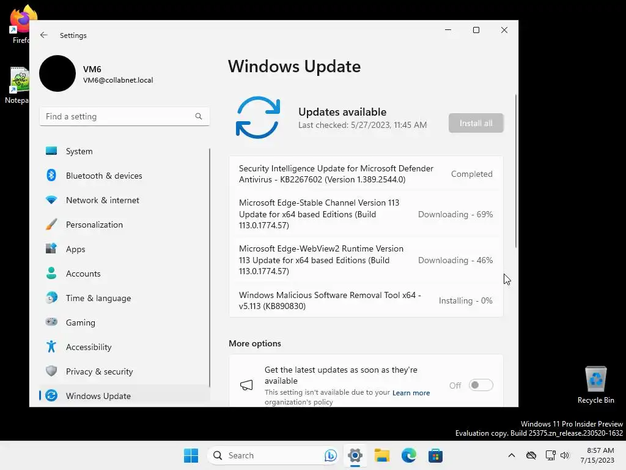Click the Privacy & security shield icon
The image size is (626, 470).
pos(51,371)
